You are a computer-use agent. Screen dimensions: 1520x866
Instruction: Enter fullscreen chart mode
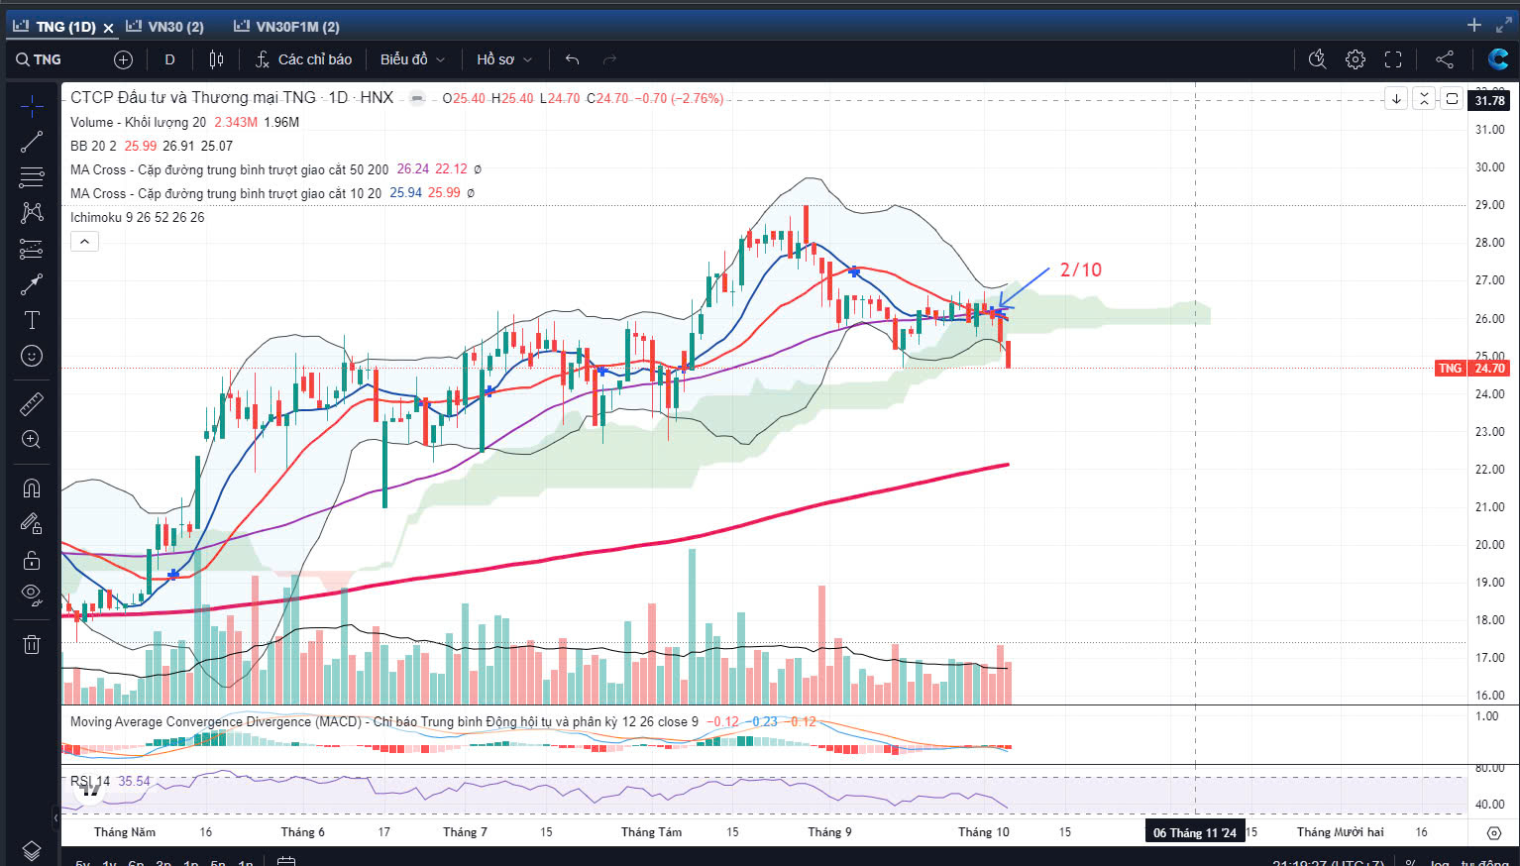1393,59
